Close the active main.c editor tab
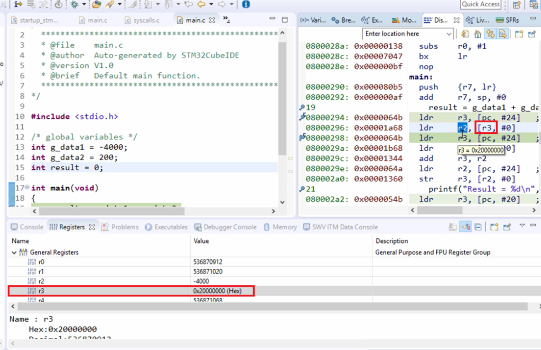 [212, 21]
